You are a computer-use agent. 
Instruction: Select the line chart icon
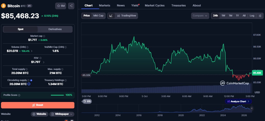[111, 16]
